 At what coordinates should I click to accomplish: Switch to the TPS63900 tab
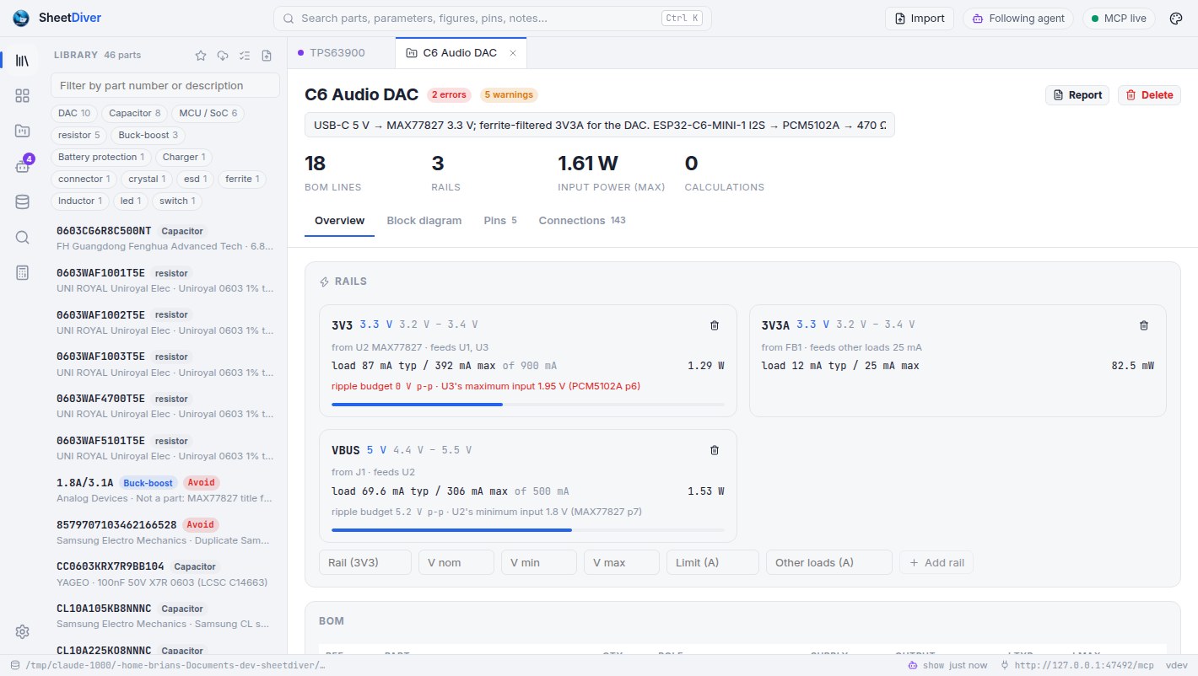[x=337, y=53]
